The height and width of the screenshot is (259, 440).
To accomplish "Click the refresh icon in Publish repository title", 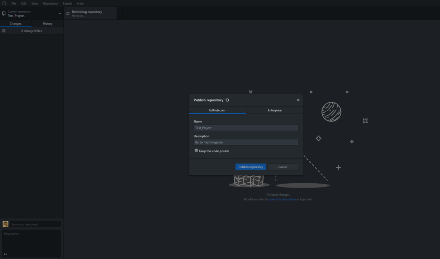I will [x=227, y=100].
